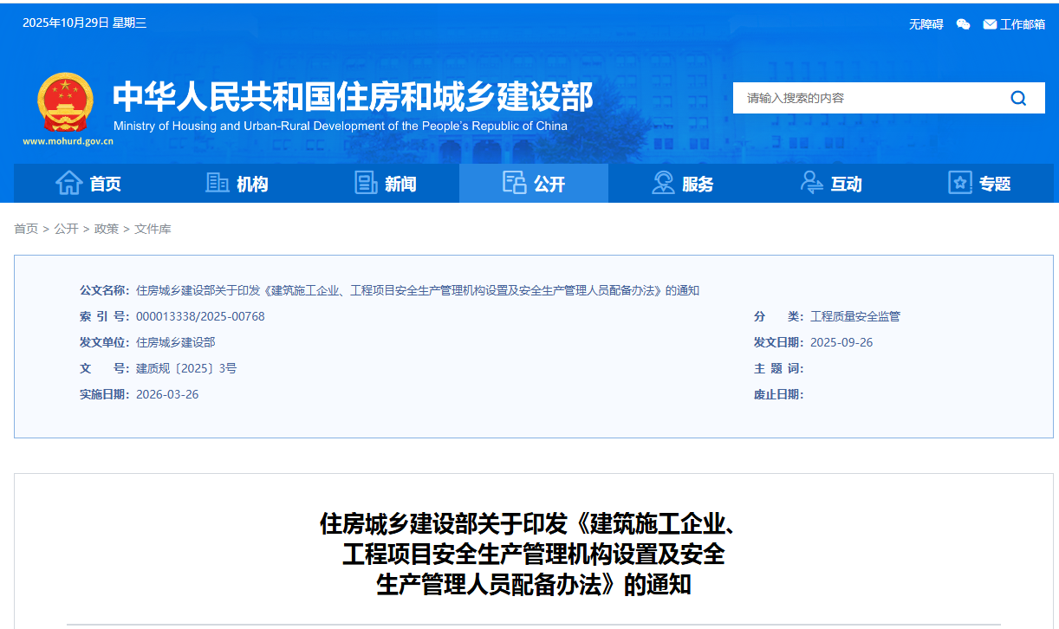Click the star icon beside 专题

pos(959,183)
